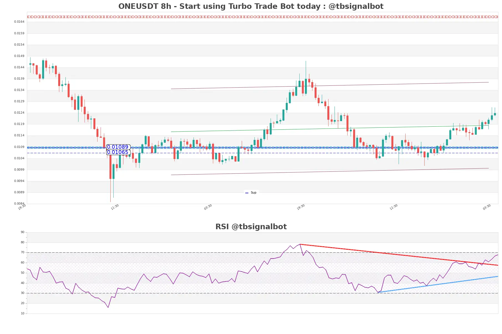Click the 0.0084 price axis label

tap(19, 203)
